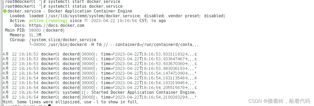Click the log line with time 18:16:54.183113548
314x106 pixels.
(99, 78)
